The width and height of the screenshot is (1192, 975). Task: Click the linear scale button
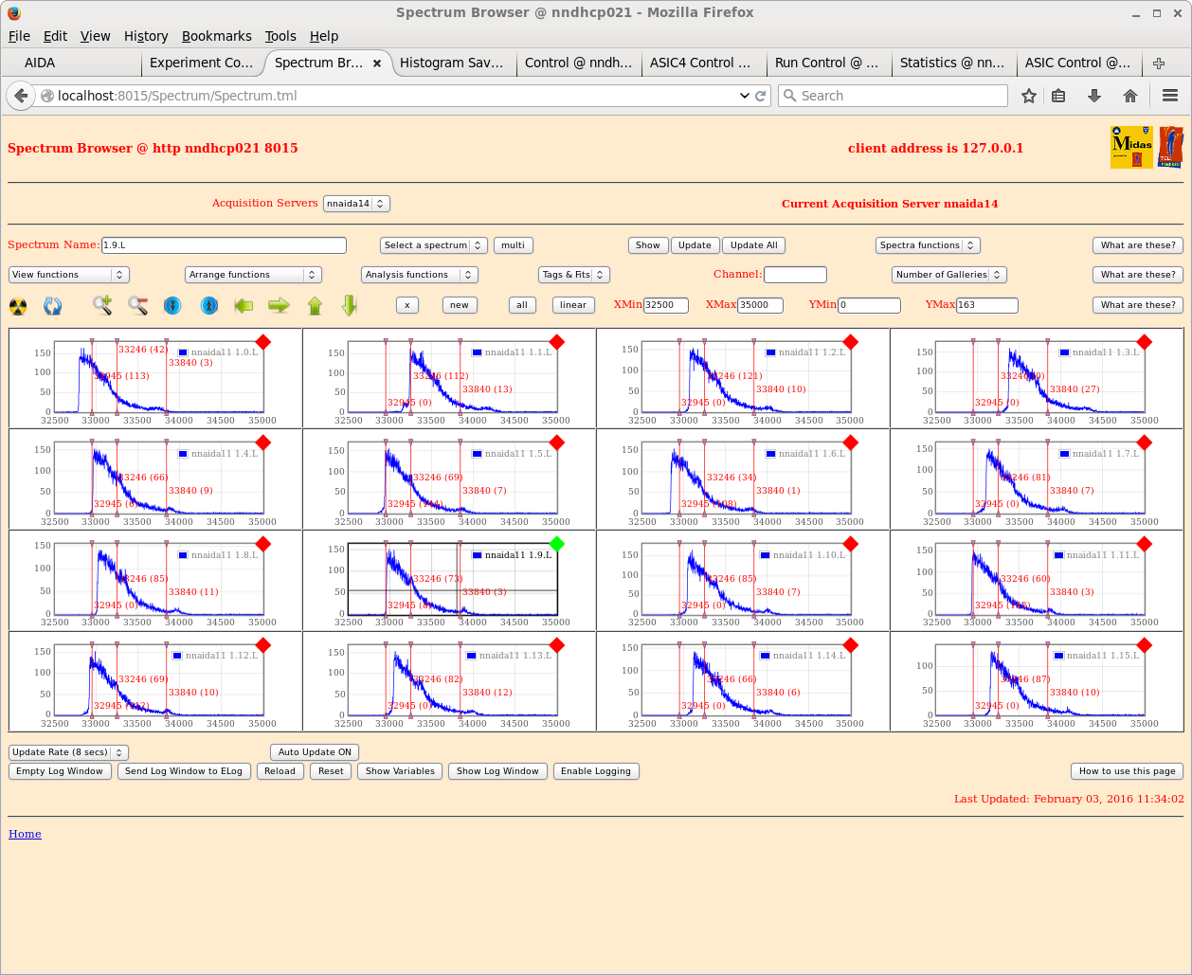pyautogui.click(x=573, y=305)
